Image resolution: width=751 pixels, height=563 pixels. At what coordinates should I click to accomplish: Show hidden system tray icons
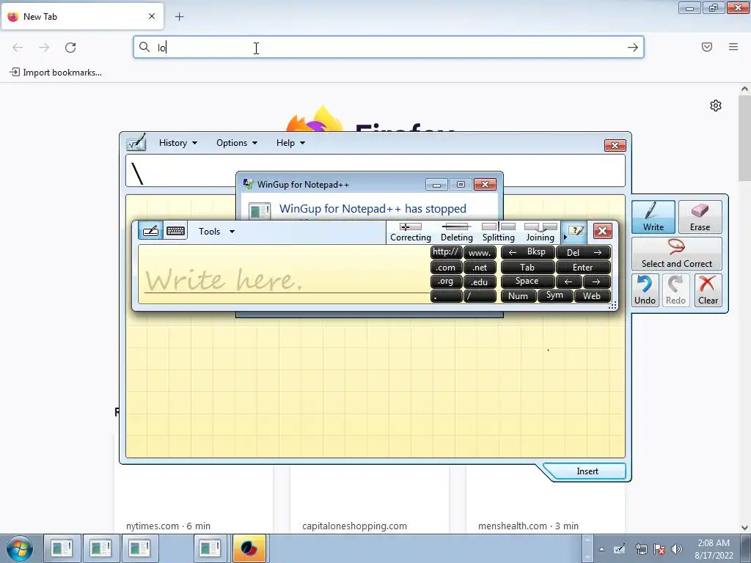(x=601, y=549)
